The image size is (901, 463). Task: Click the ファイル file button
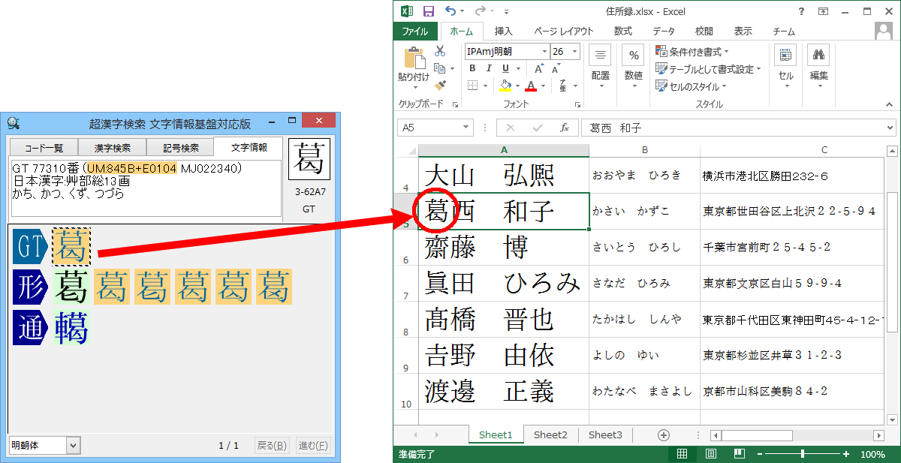coord(415,32)
